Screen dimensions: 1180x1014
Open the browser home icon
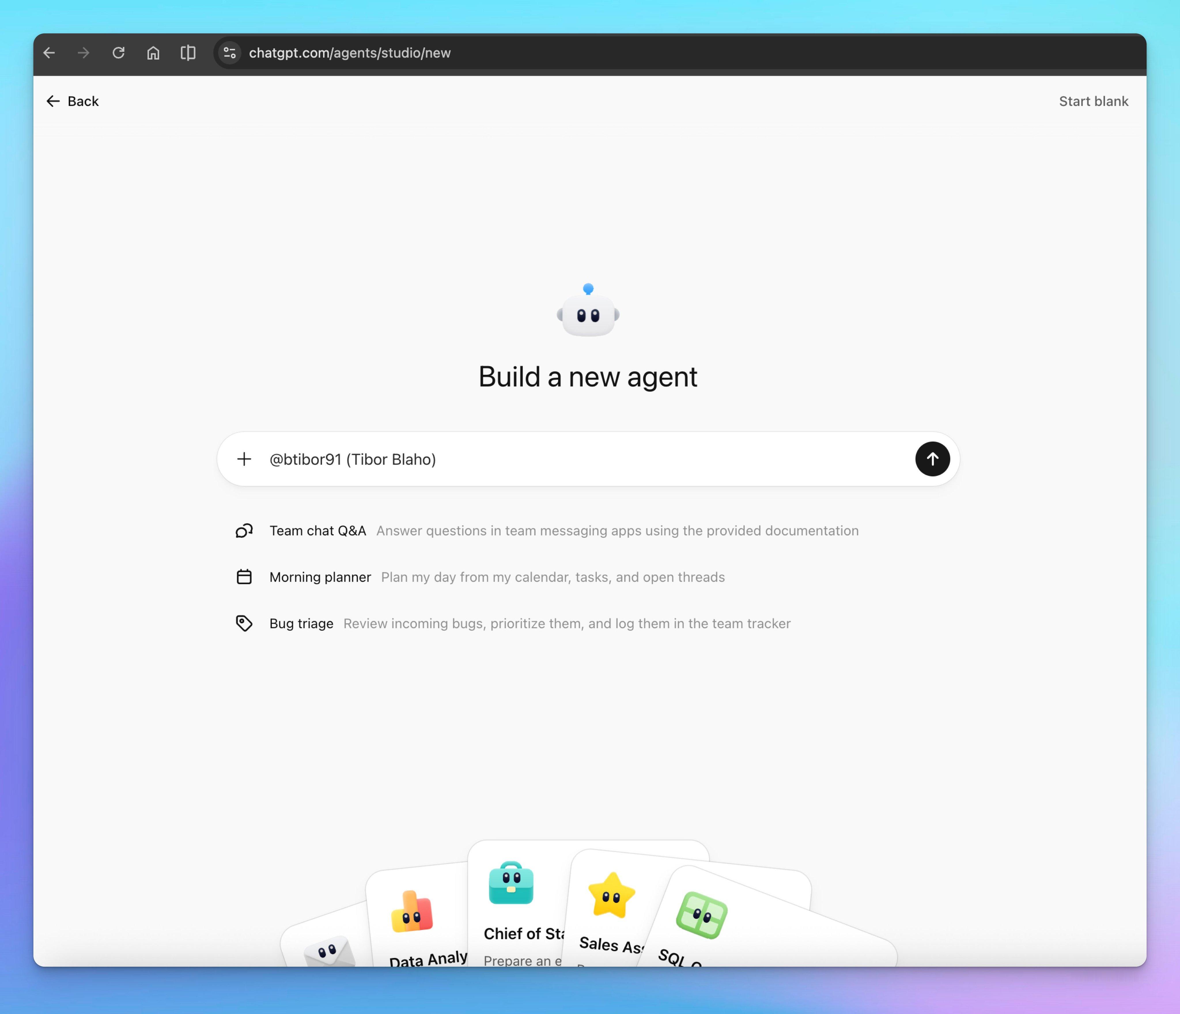click(153, 53)
